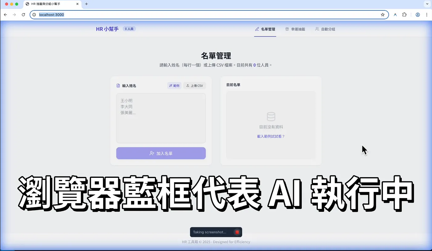Click the database icon in empty list
Viewport: 432px width, 251px height.
point(271,117)
